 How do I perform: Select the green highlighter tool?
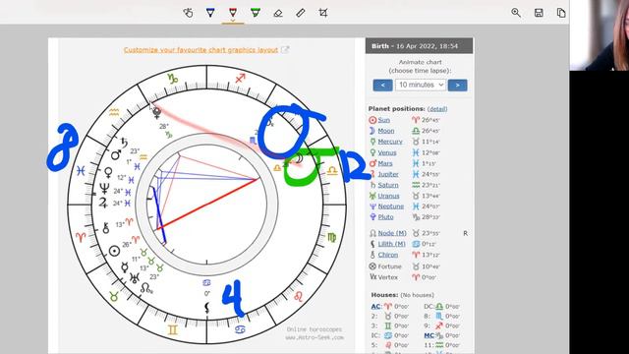point(256,13)
